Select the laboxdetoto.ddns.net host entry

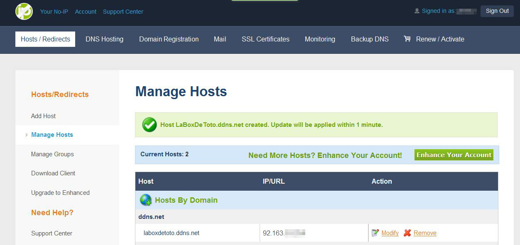click(172, 233)
